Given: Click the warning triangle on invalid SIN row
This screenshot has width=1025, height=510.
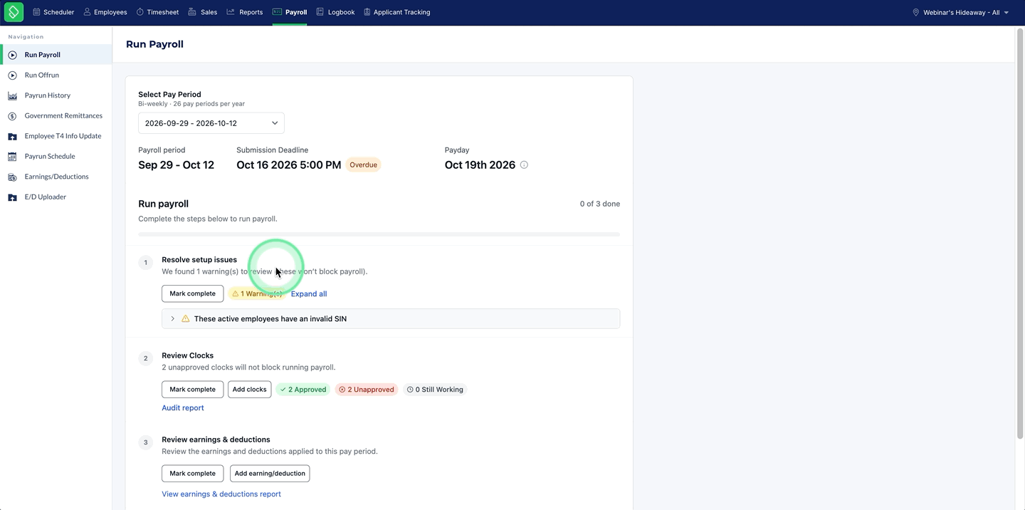Looking at the screenshot, I should (186, 318).
